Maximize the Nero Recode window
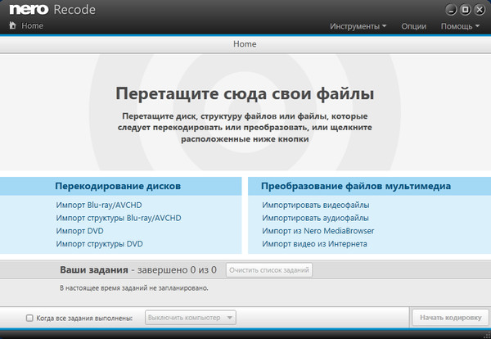The height and width of the screenshot is (339, 491). pyautogui.click(x=465, y=10)
